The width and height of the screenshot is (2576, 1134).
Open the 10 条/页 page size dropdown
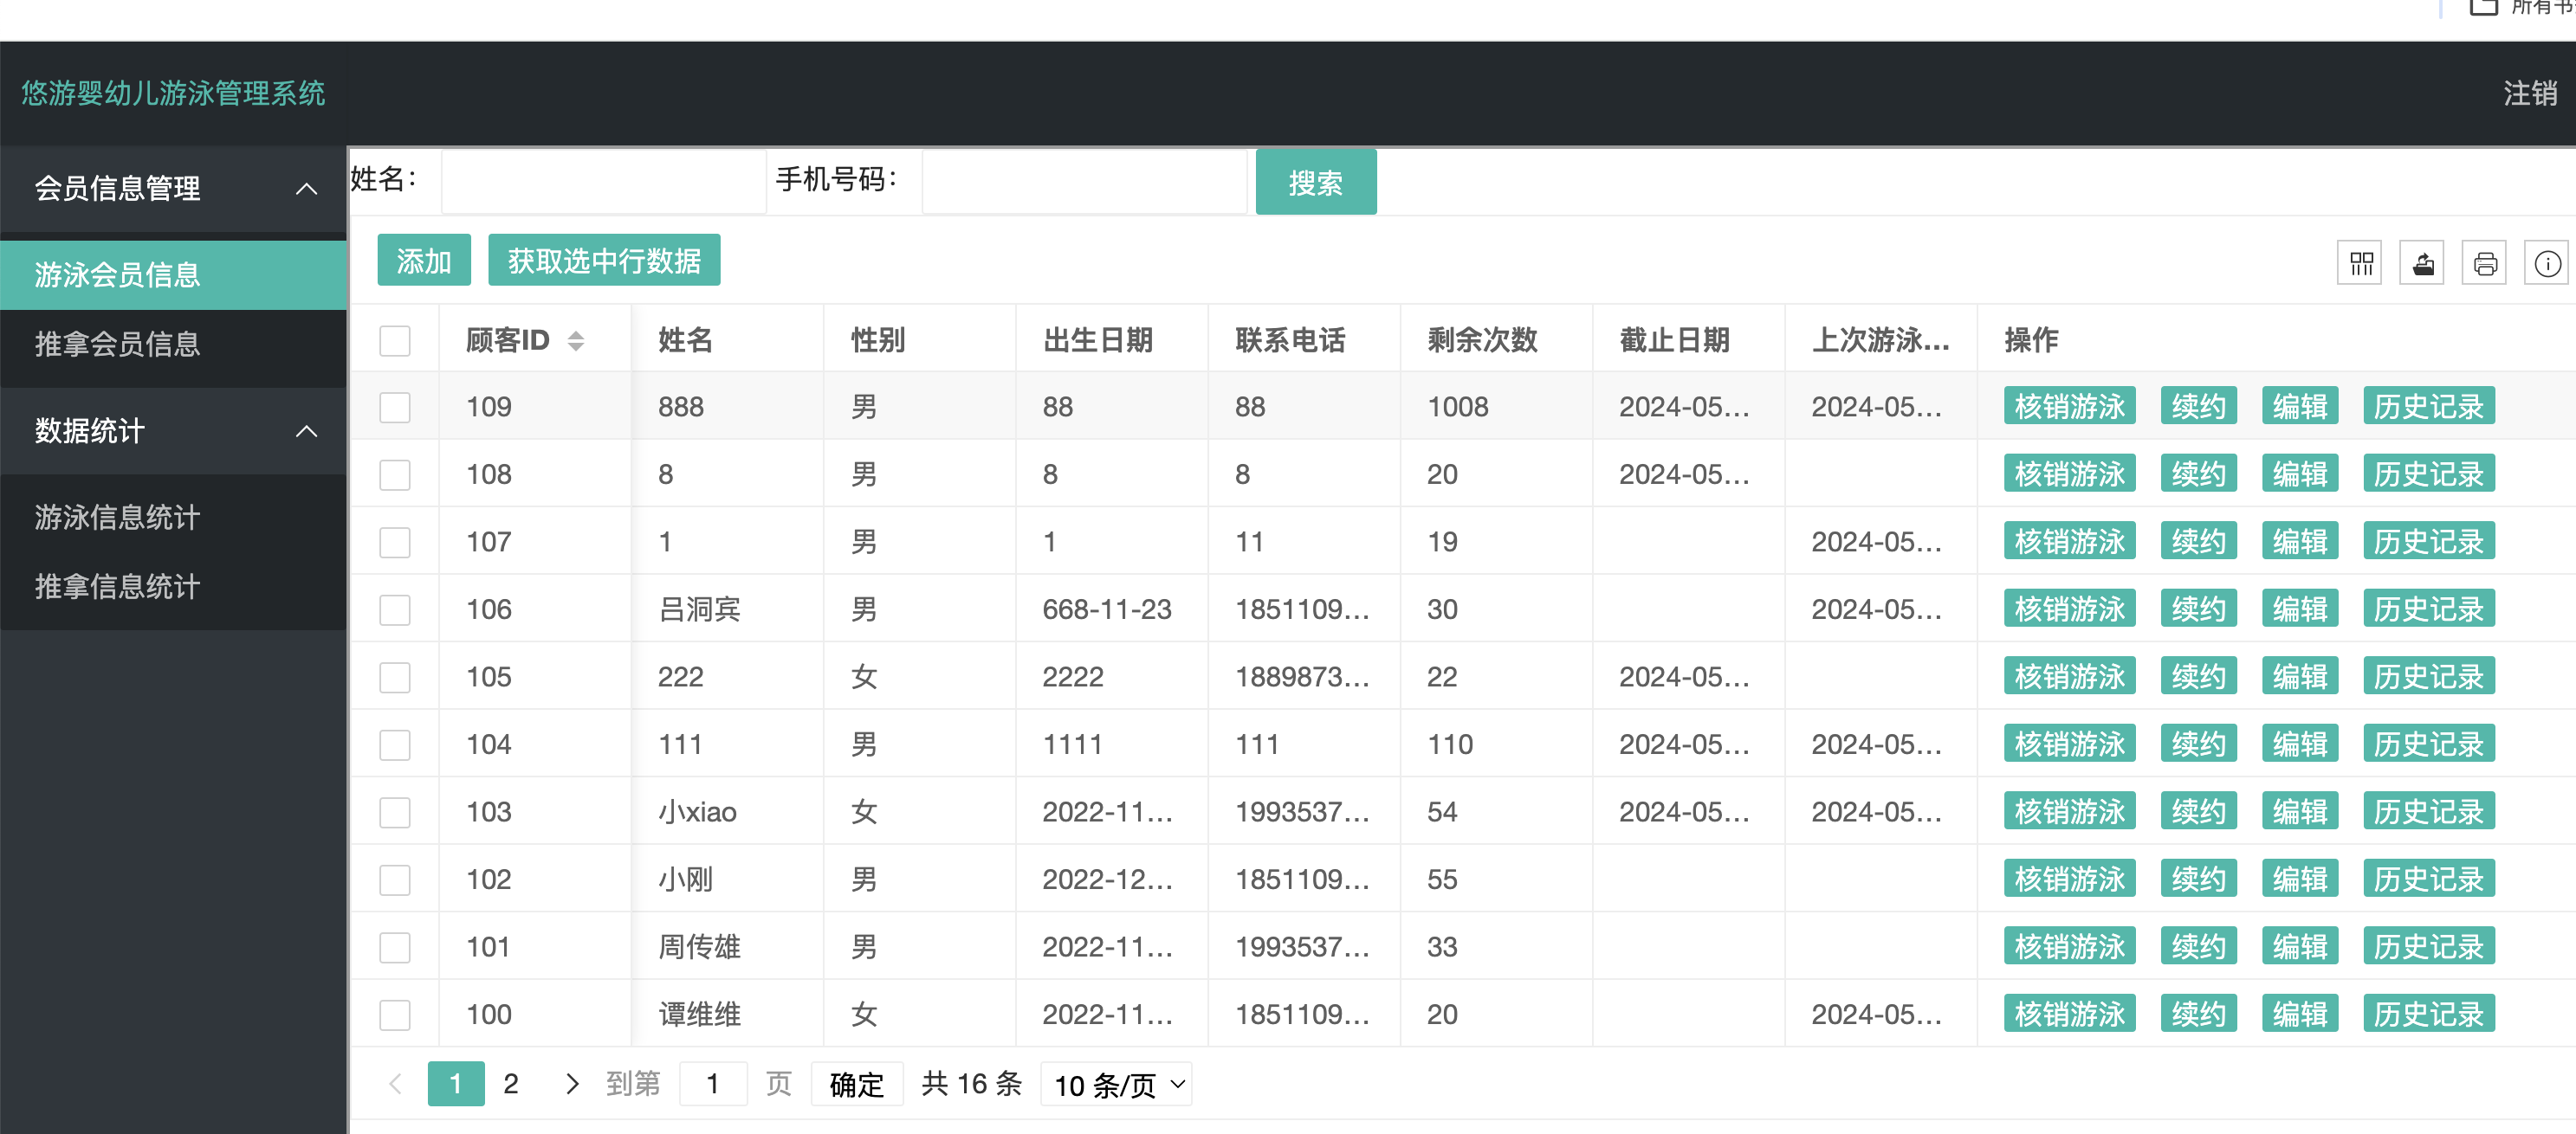pyautogui.click(x=1117, y=1084)
